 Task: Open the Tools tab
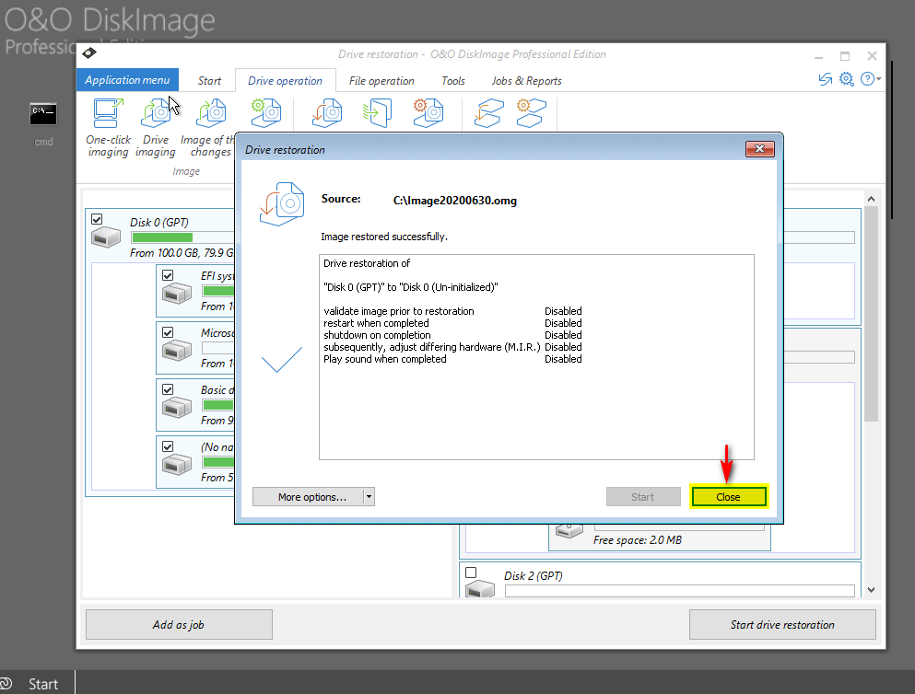tap(452, 81)
